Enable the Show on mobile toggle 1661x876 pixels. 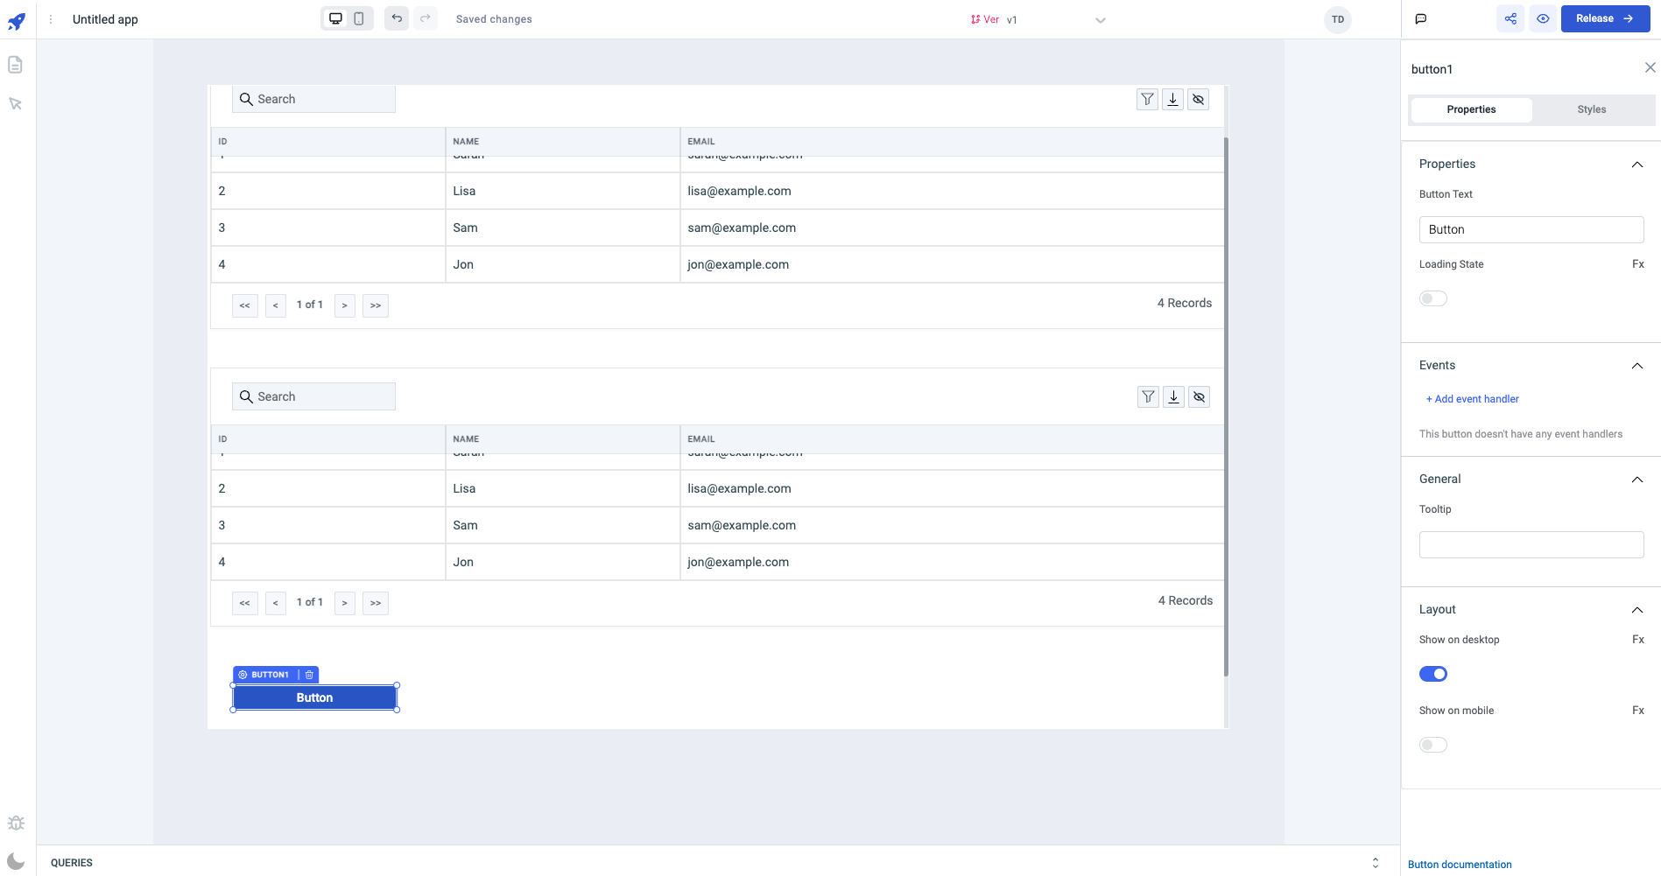click(x=1432, y=745)
